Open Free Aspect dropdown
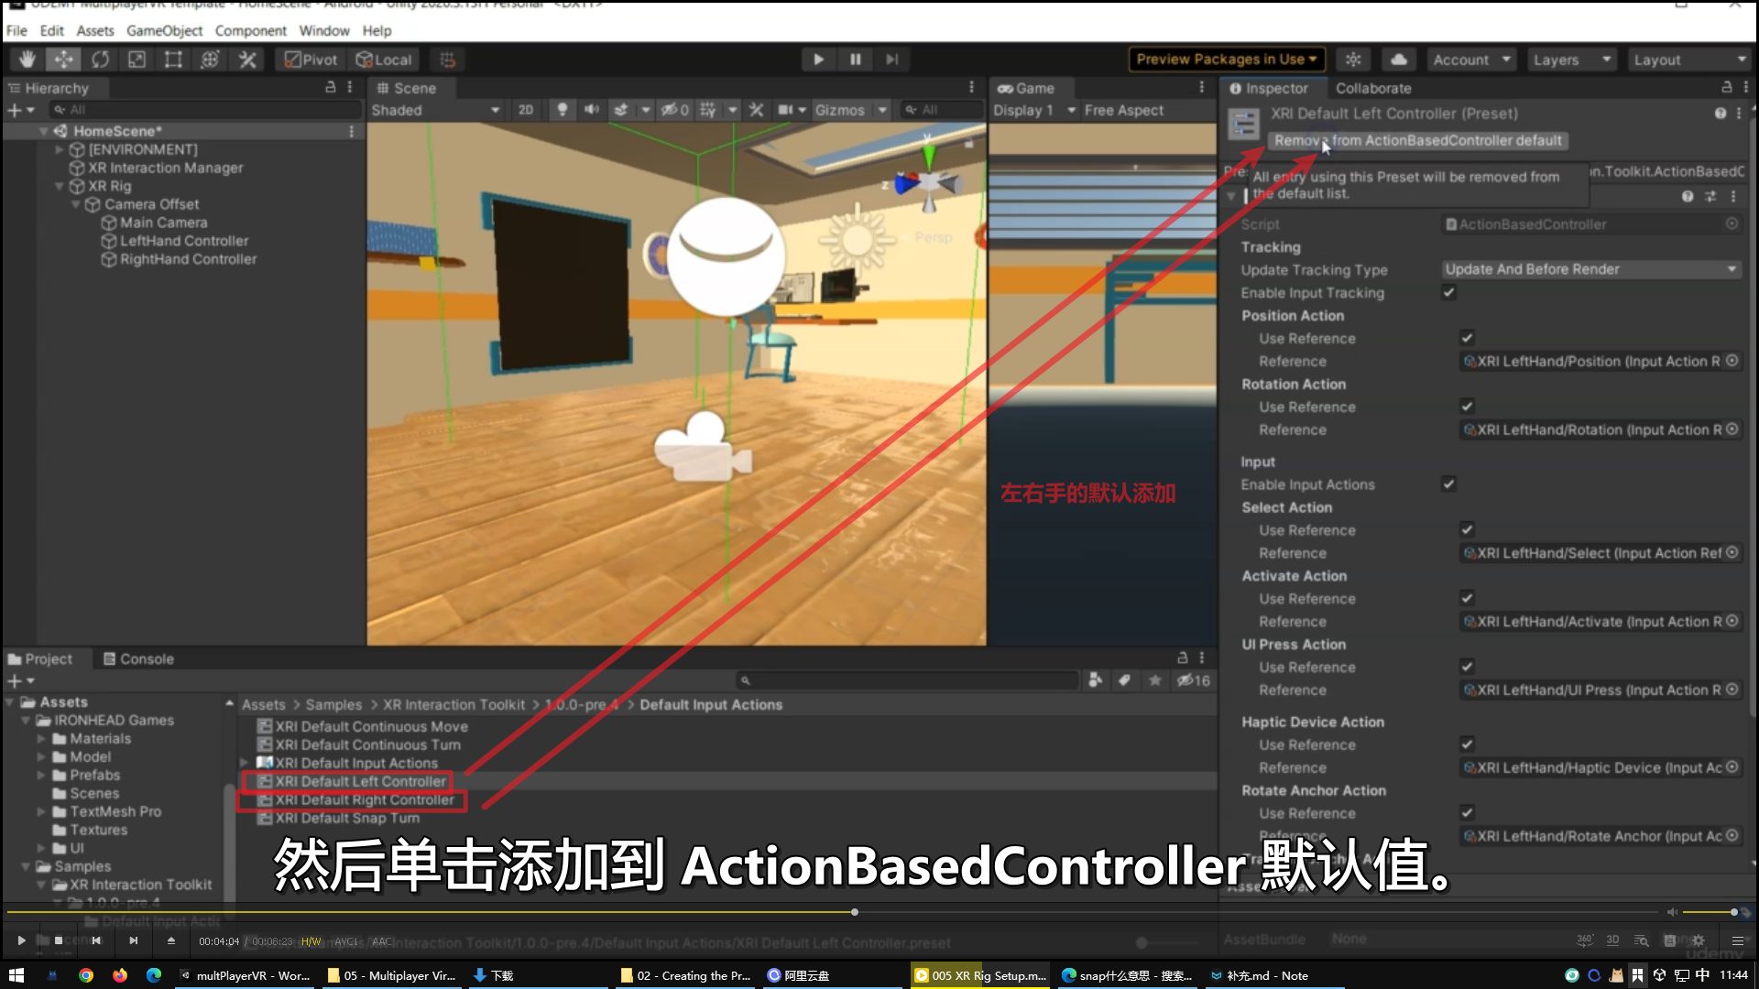Image resolution: width=1759 pixels, height=989 pixels. point(1123,110)
